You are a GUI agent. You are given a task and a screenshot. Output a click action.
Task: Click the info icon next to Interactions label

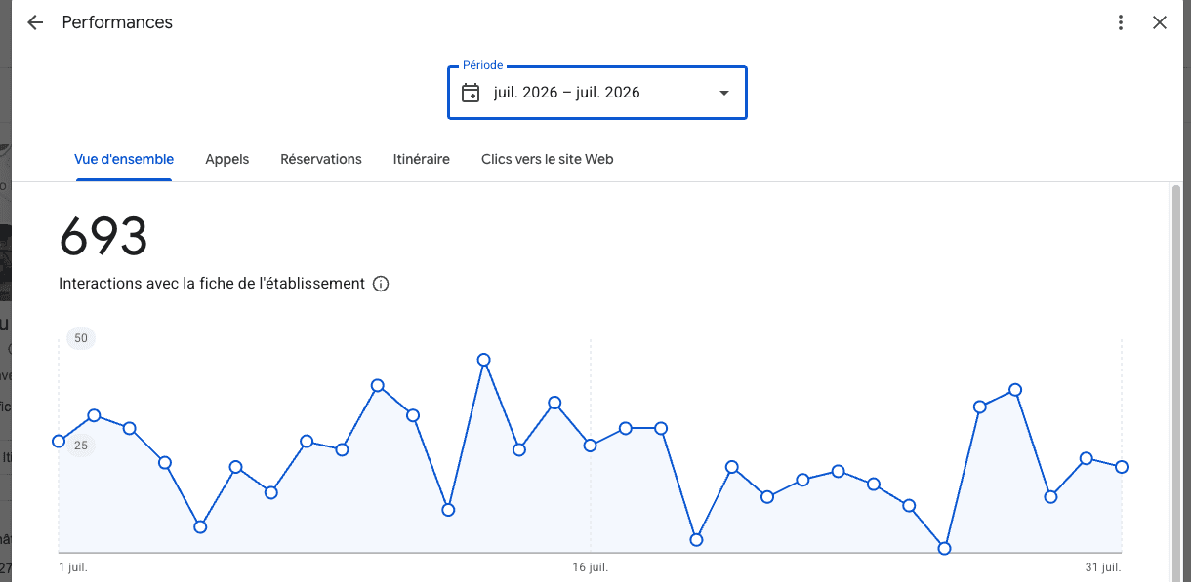[x=381, y=284]
